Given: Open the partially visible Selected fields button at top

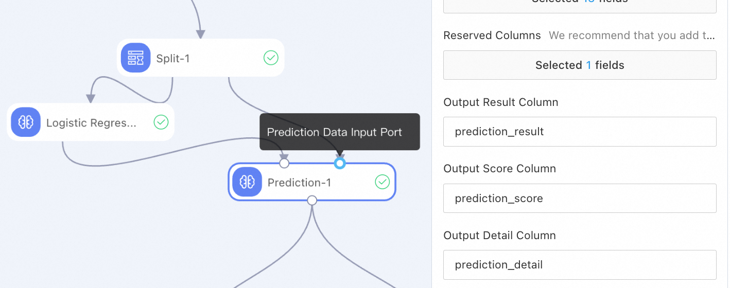Looking at the screenshot, I should click(x=580, y=4).
